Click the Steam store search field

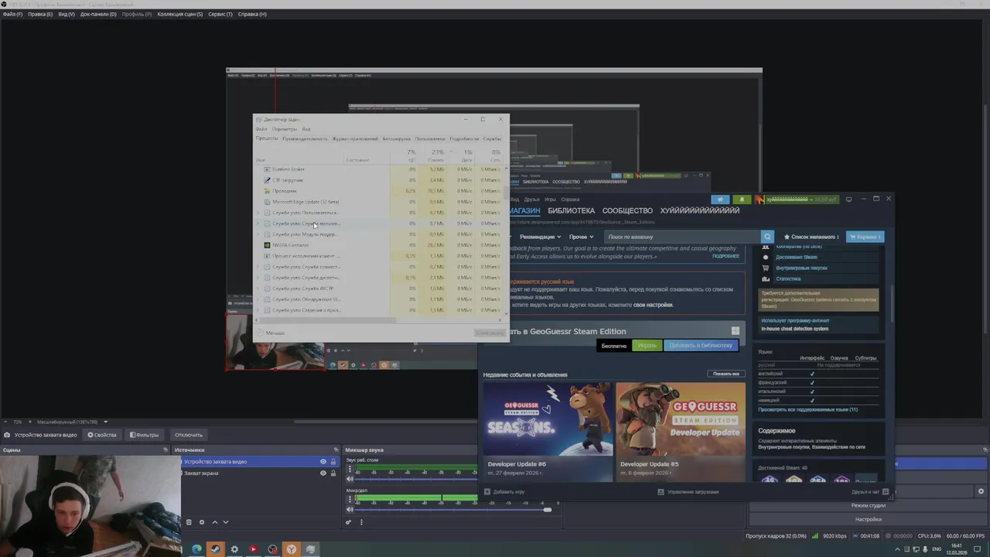[681, 237]
